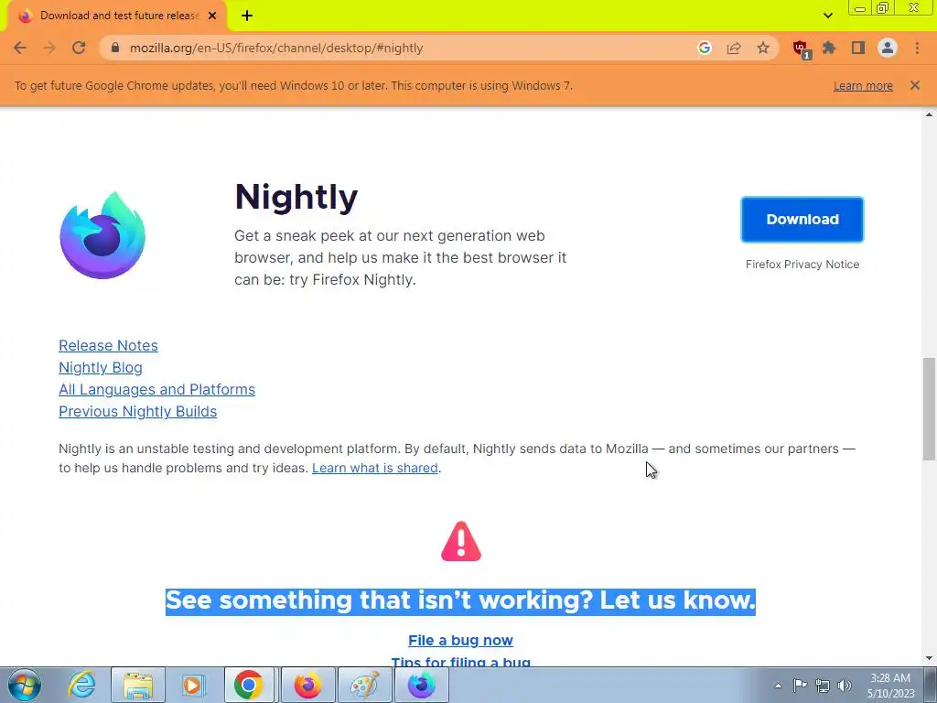The height and width of the screenshot is (703, 937).
Task: Open a new tab with the plus icon
Action: click(x=247, y=16)
